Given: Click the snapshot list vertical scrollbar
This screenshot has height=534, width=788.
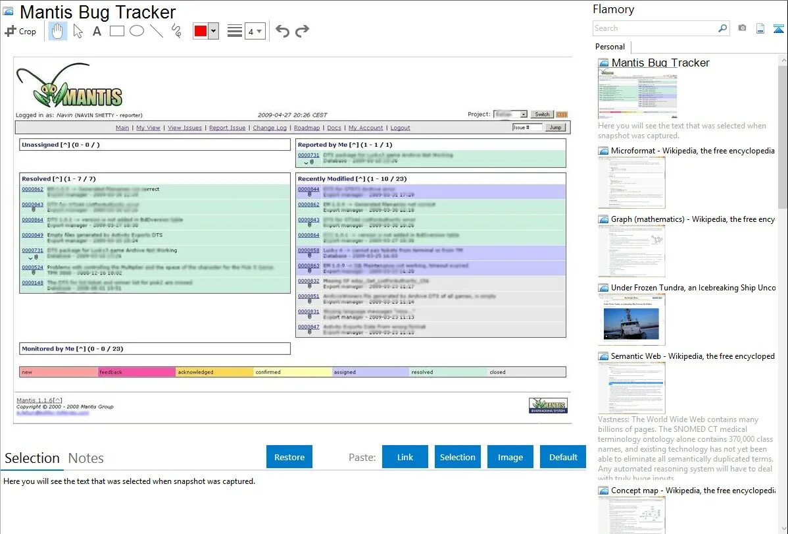Looking at the screenshot, I should pos(783,136).
